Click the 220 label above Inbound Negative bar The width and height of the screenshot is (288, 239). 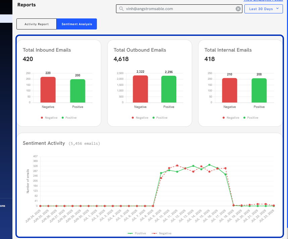coord(48,73)
